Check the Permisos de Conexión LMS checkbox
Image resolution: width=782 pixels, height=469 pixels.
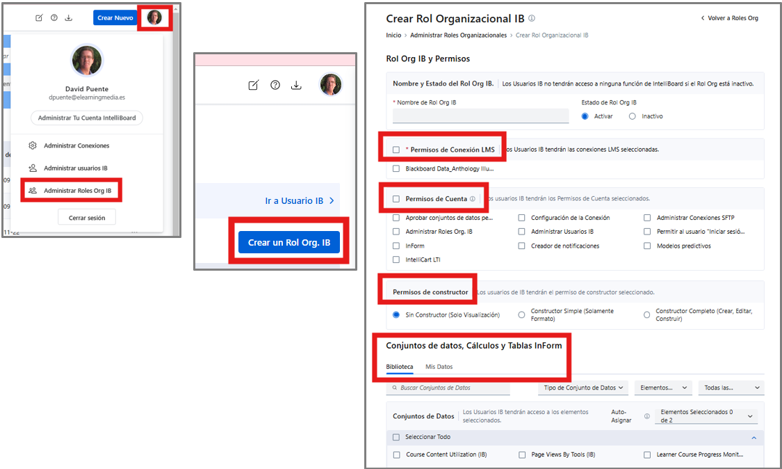[x=396, y=150]
